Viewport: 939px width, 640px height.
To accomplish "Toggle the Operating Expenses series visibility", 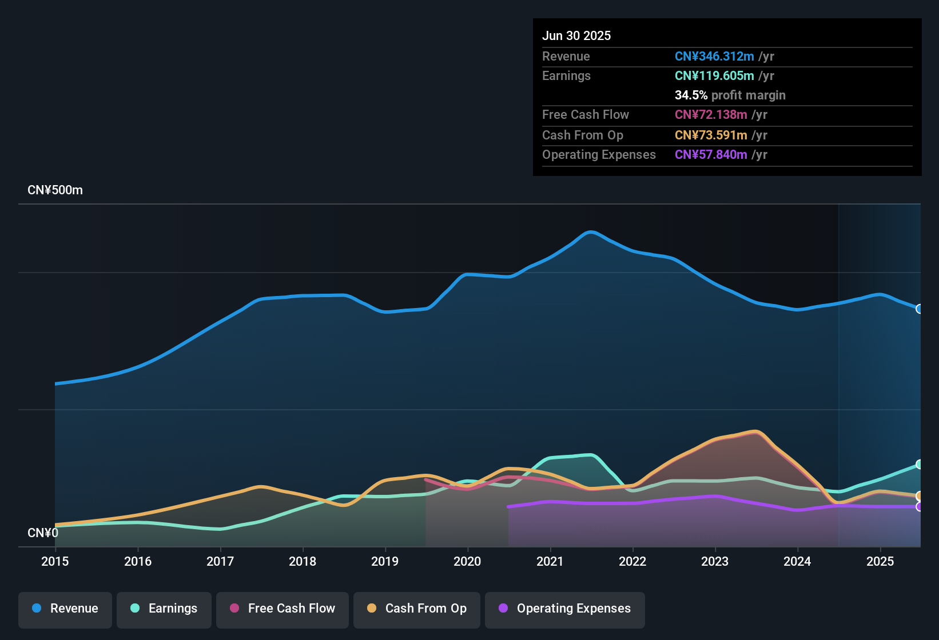I will pyautogui.click(x=564, y=609).
